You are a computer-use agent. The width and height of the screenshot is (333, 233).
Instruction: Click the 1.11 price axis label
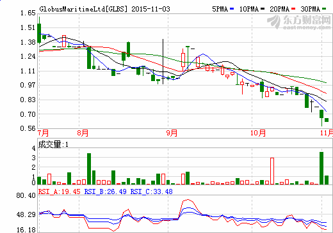pyautogui.click(x=28, y=71)
